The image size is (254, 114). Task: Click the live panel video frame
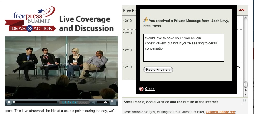coord(61,68)
